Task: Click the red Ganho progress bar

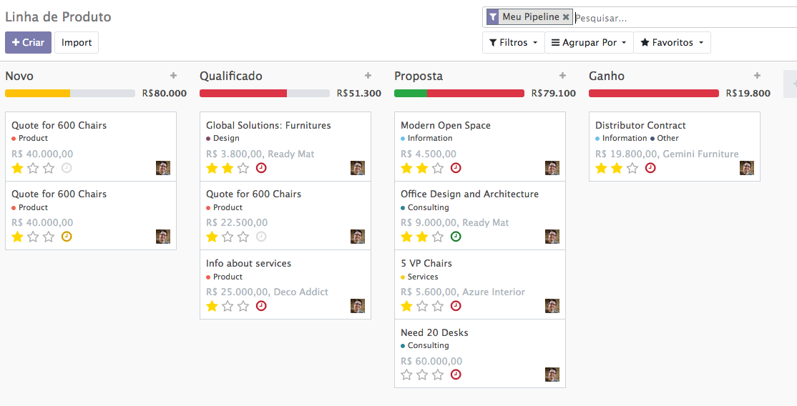Action: click(x=654, y=94)
